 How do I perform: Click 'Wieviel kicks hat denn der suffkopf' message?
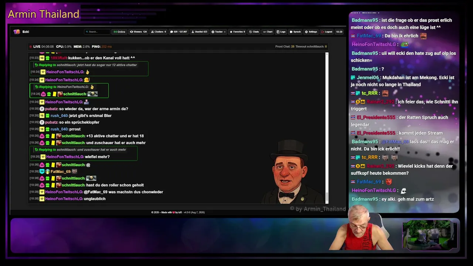coord(402,170)
